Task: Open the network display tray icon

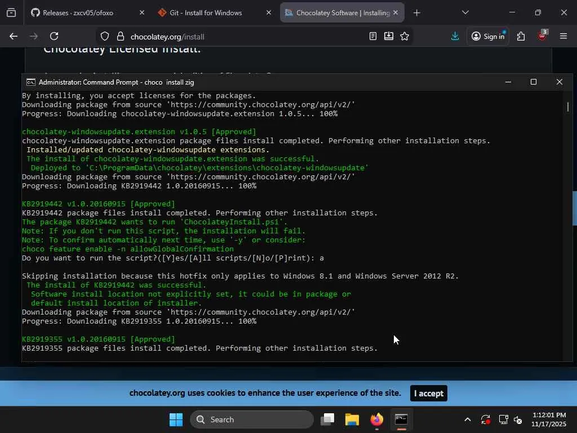Action: (503, 419)
